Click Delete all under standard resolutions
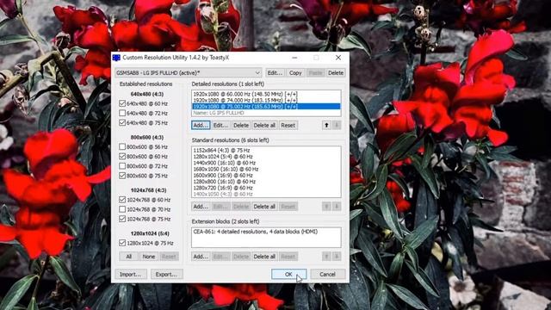The width and height of the screenshot is (551, 310). [264, 207]
